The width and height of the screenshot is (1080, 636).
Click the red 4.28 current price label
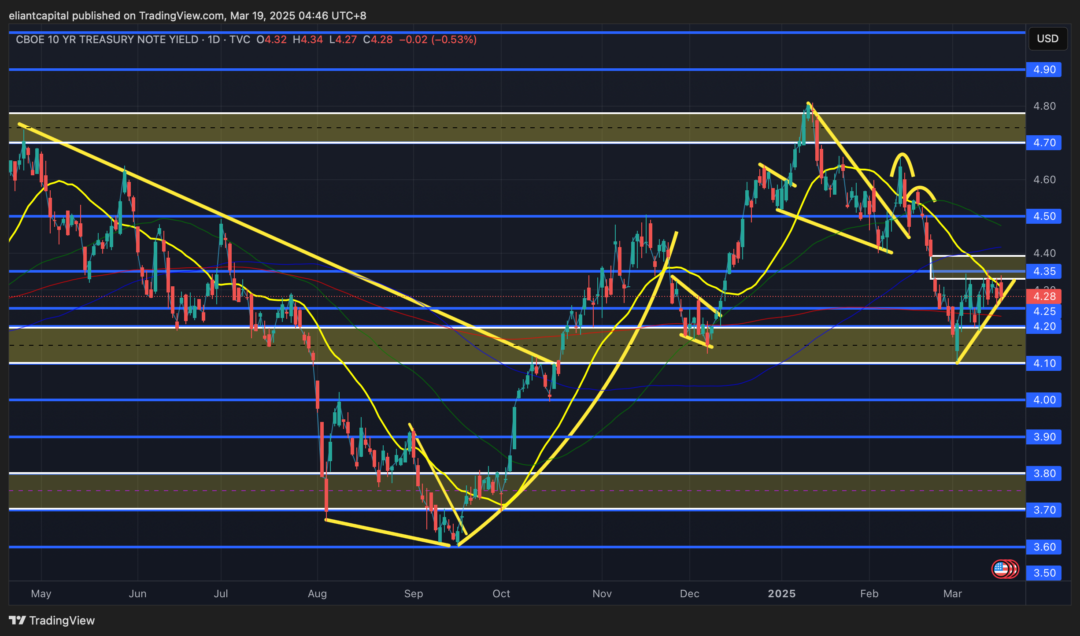(x=1044, y=296)
